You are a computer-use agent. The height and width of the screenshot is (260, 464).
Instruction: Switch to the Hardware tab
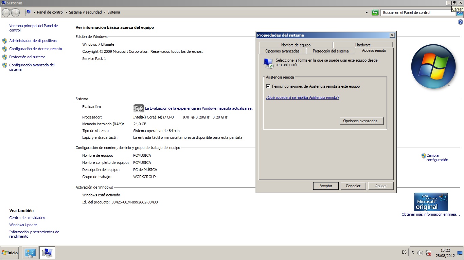coord(363,45)
